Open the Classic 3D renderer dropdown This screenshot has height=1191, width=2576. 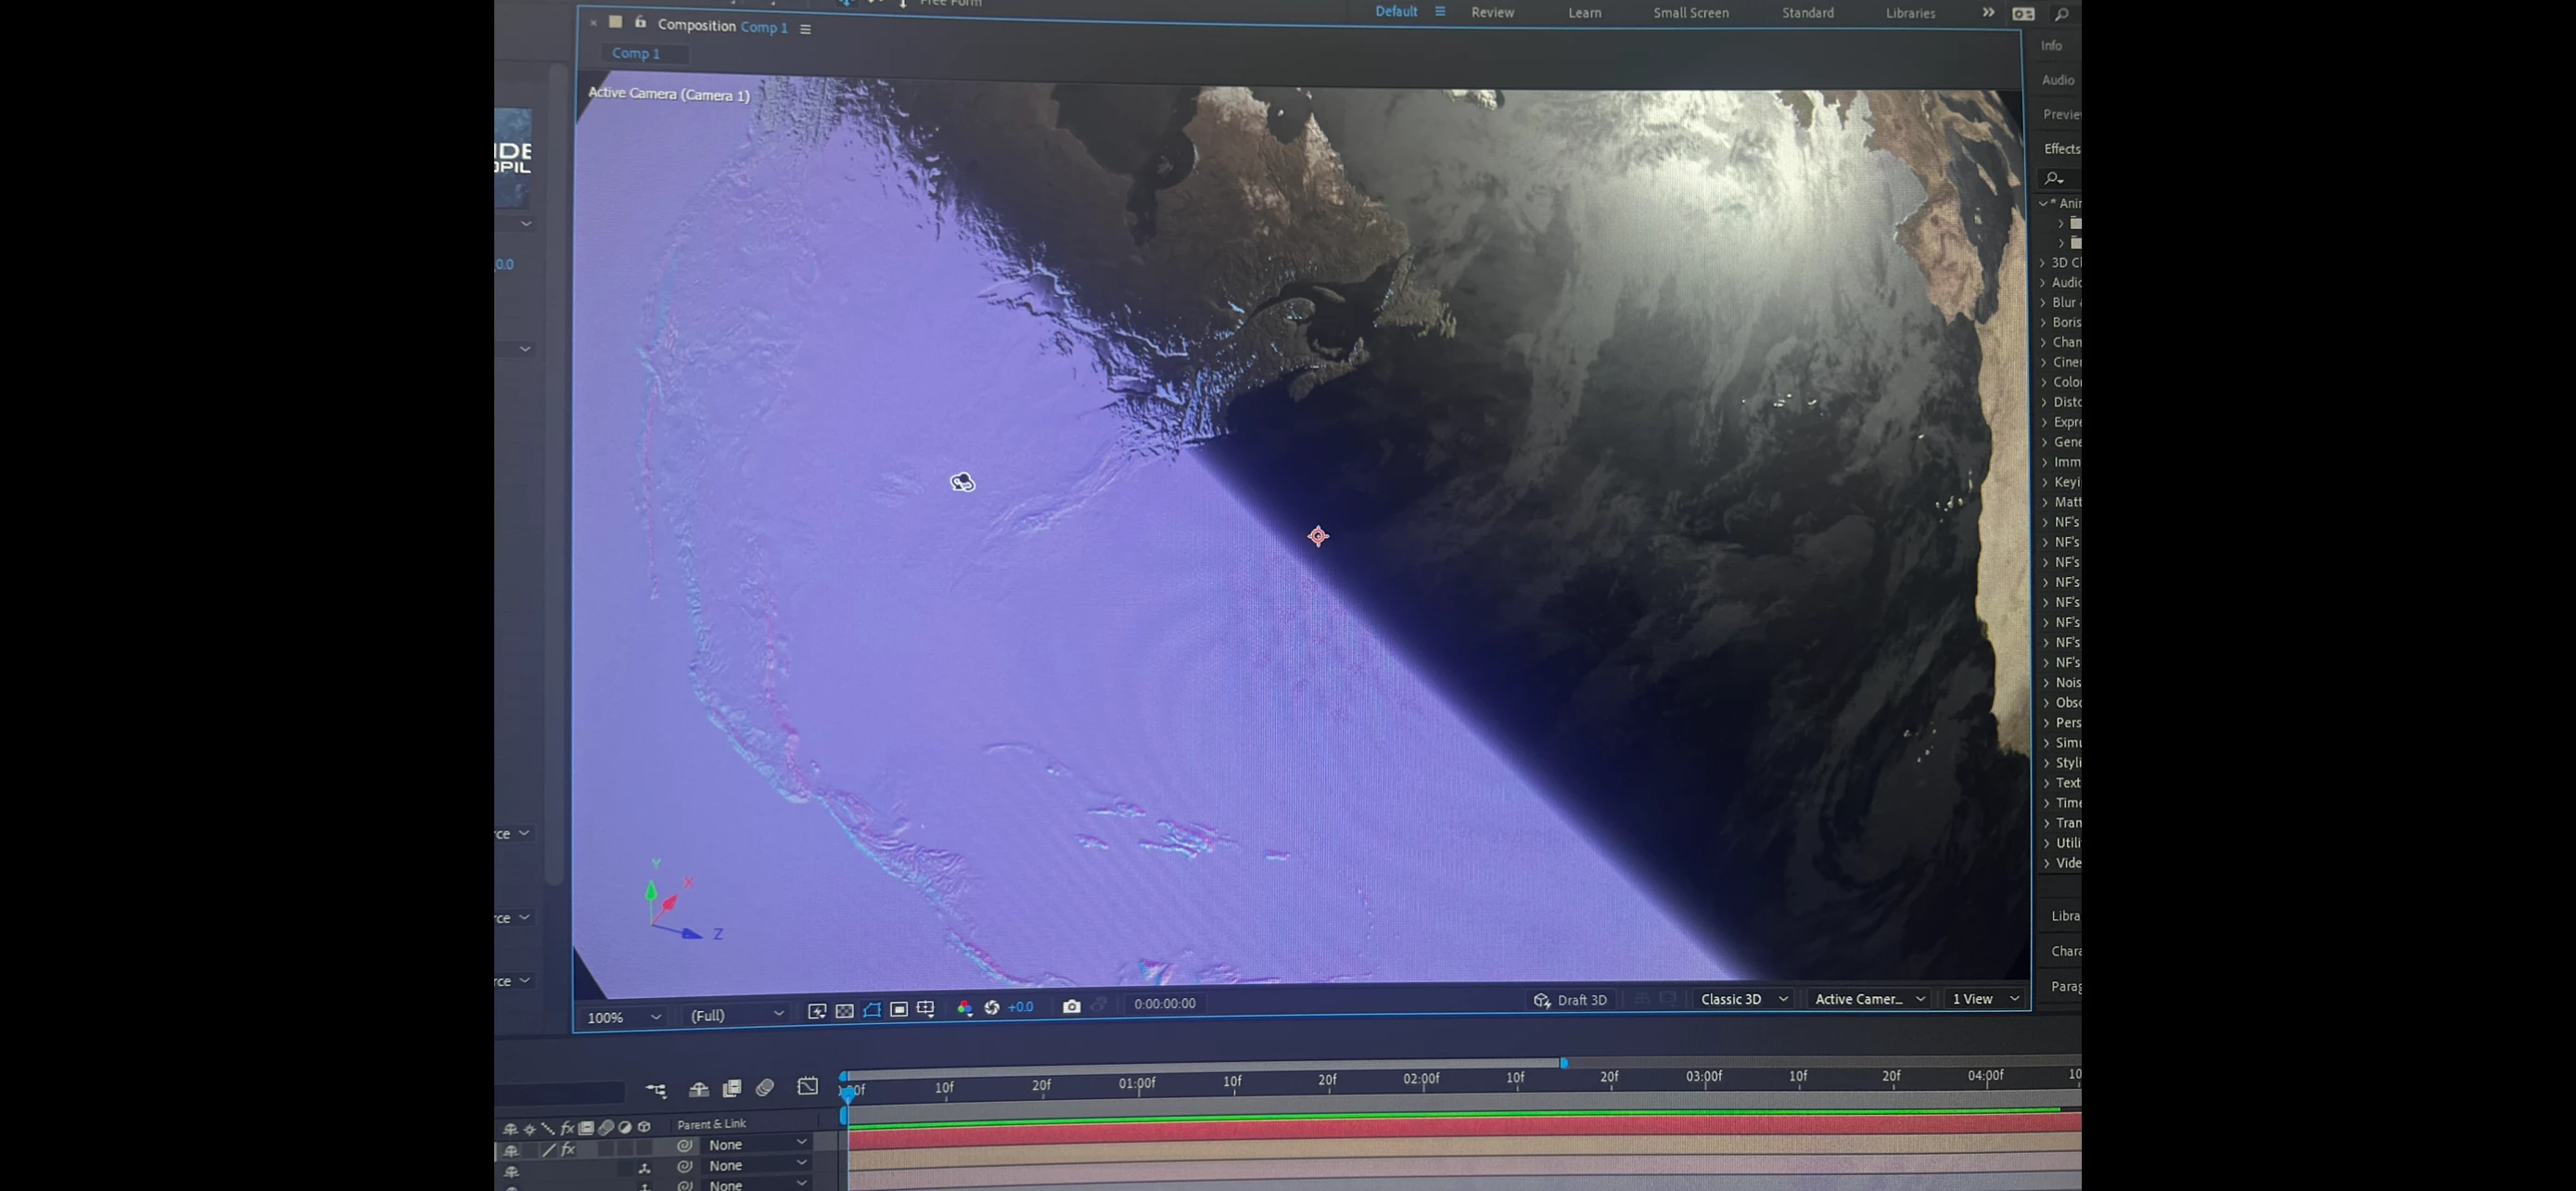click(x=1744, y=999)
